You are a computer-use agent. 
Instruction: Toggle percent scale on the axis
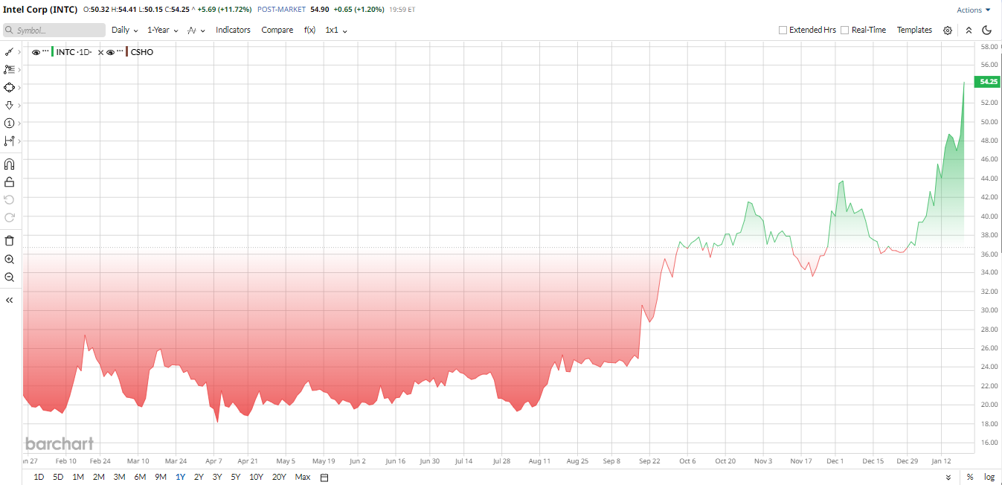point(970,477)
